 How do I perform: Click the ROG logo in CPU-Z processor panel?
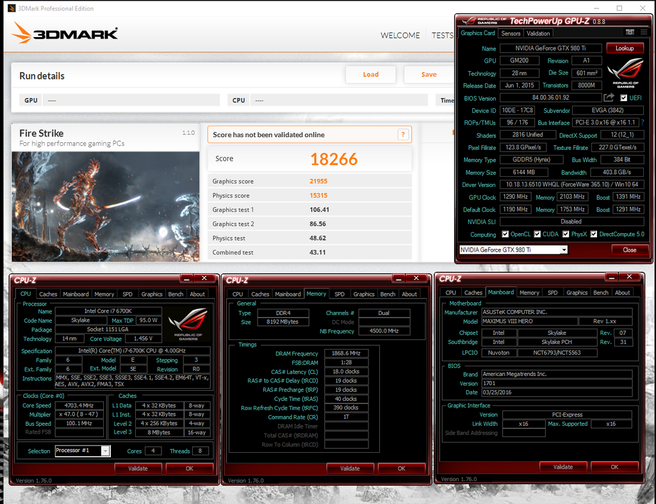188,325
